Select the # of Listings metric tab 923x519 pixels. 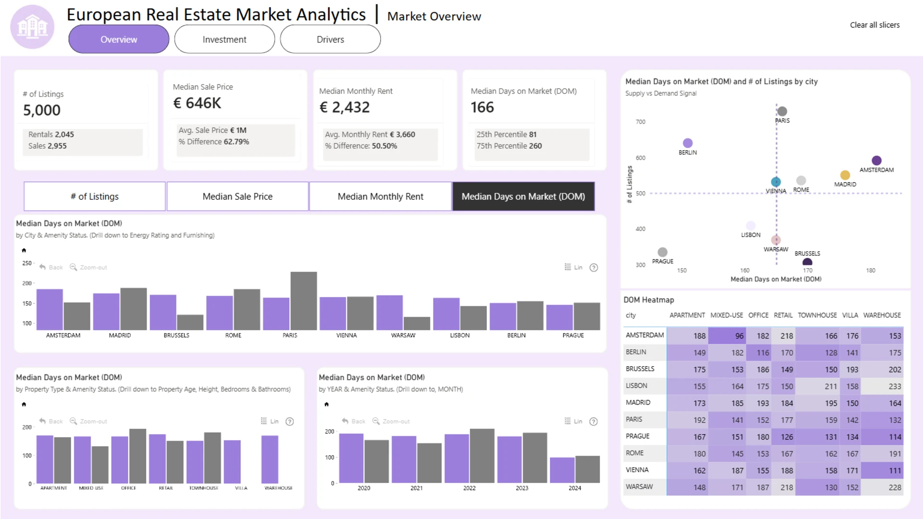pyautogui.click(x=95, y=196)
